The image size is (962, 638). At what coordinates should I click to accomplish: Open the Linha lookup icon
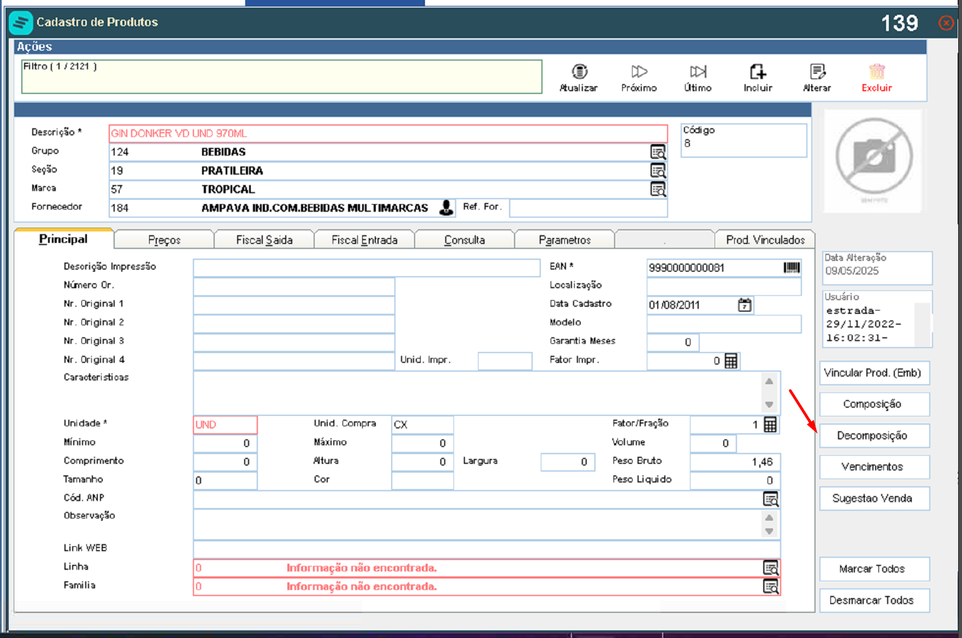pyautogui.click(x=771, y=568)
